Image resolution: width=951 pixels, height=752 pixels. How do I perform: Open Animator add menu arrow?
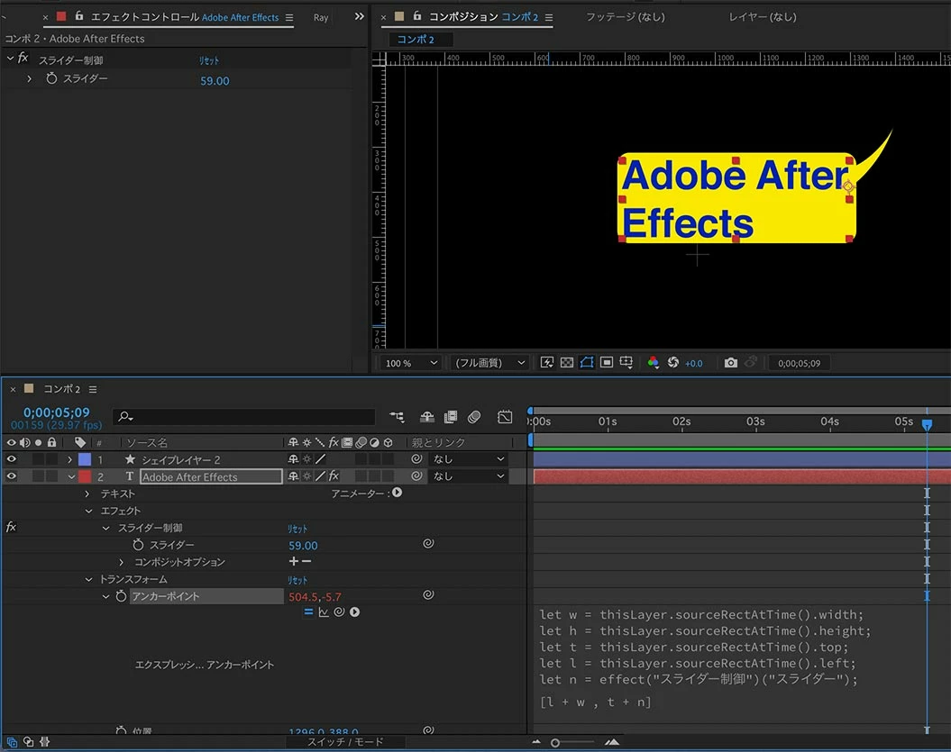point(397,493)
